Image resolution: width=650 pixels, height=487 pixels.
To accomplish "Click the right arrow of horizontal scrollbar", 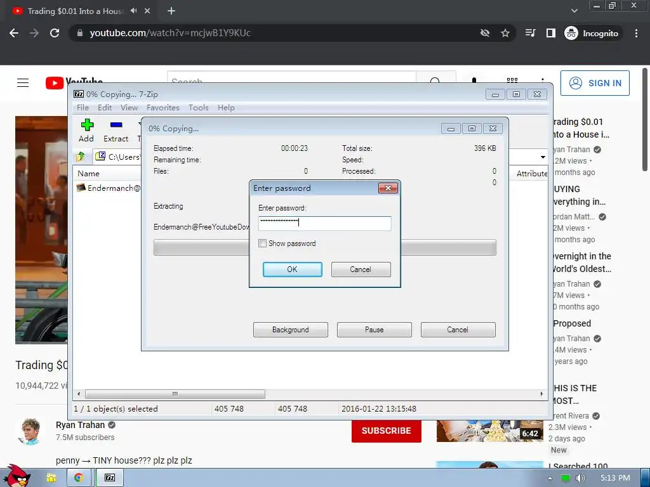I will [541, 394].
